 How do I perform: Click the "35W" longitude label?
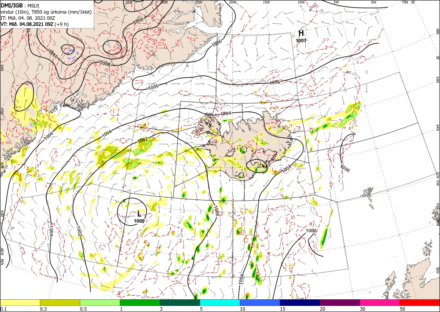pos(129,2)
